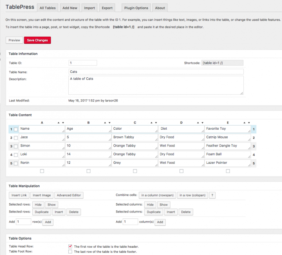Image resolution: width=282 pixels, height=255 pixels.
Task: Go to the Add New tab
Action: [x=70, y=8]
